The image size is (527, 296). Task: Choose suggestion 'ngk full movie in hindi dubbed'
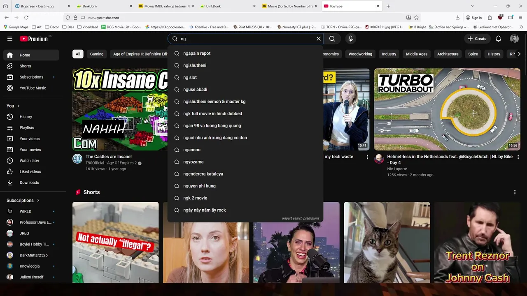pyautogui.click(x=245, y=113)
